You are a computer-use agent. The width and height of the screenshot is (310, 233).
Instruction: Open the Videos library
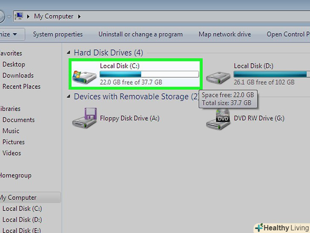click(x=11, y=153)
